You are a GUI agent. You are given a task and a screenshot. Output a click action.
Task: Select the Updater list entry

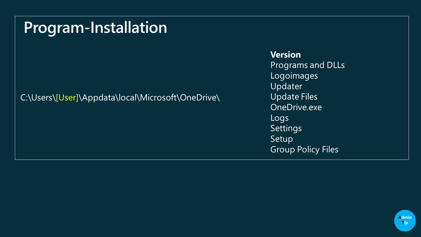[286, 86]
